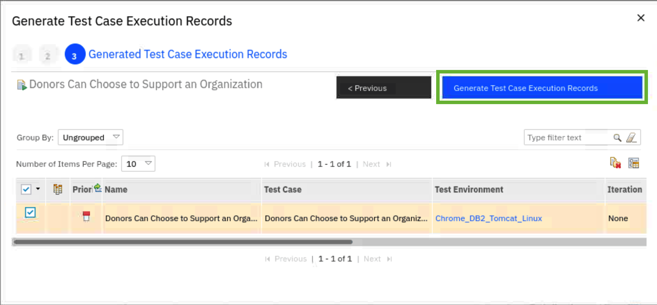Click the green arrow icon in Priority header
This screenshot has height=305, width=657.
[98, 188]
